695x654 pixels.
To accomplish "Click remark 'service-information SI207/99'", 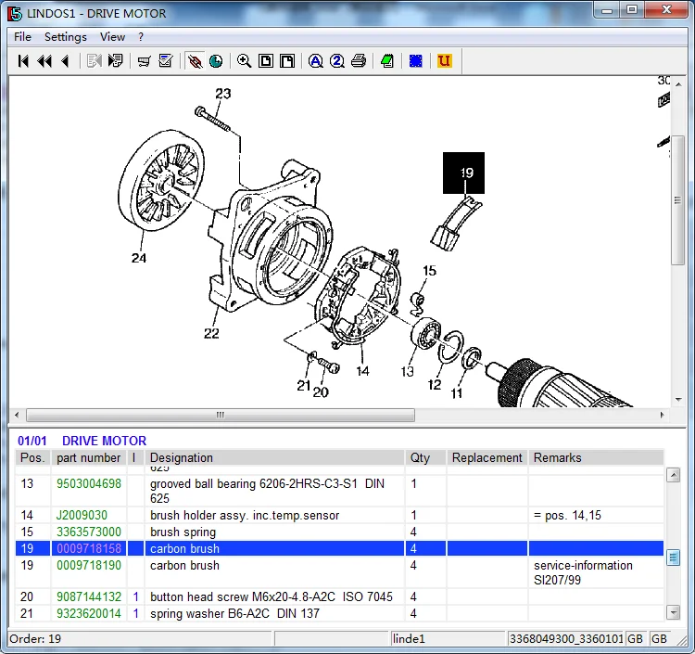I will pos(583,572).
